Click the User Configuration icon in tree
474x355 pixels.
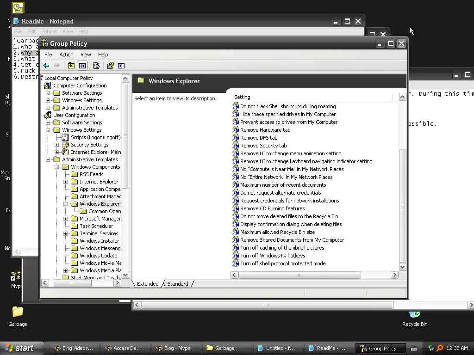click(48, 115)
